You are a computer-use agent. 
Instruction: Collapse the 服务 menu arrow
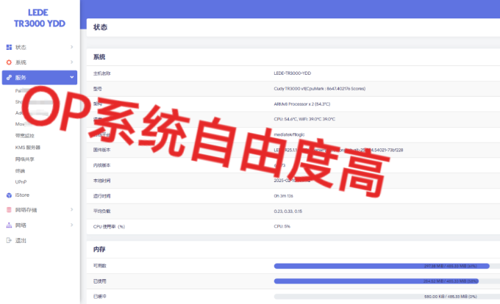[x=72, y=77]
